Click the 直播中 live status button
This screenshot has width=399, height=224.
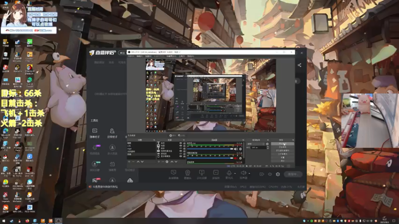293,174
